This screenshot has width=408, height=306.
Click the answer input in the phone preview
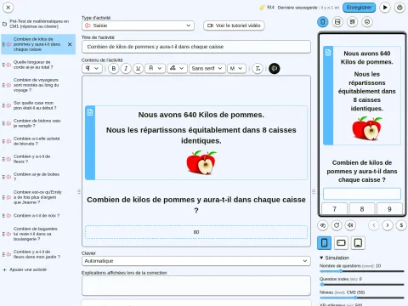coord(362,194)
